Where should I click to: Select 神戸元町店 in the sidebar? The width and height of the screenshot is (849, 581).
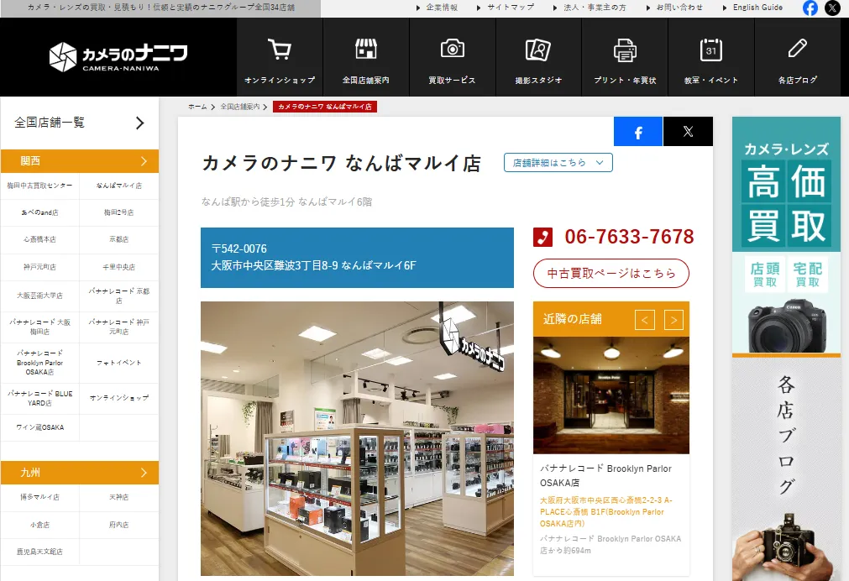[40, 267]
